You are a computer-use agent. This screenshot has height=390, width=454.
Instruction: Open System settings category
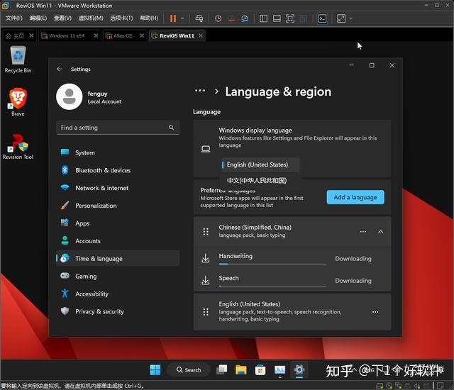tap(118, 152)
